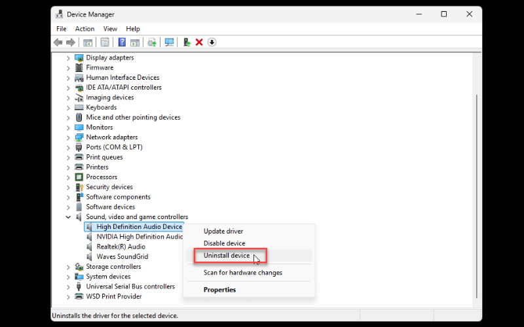Click the Processors chip icon

(79, 177)
